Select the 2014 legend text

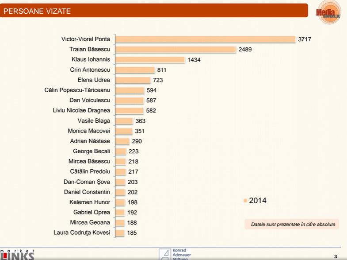tap(258, 201)
